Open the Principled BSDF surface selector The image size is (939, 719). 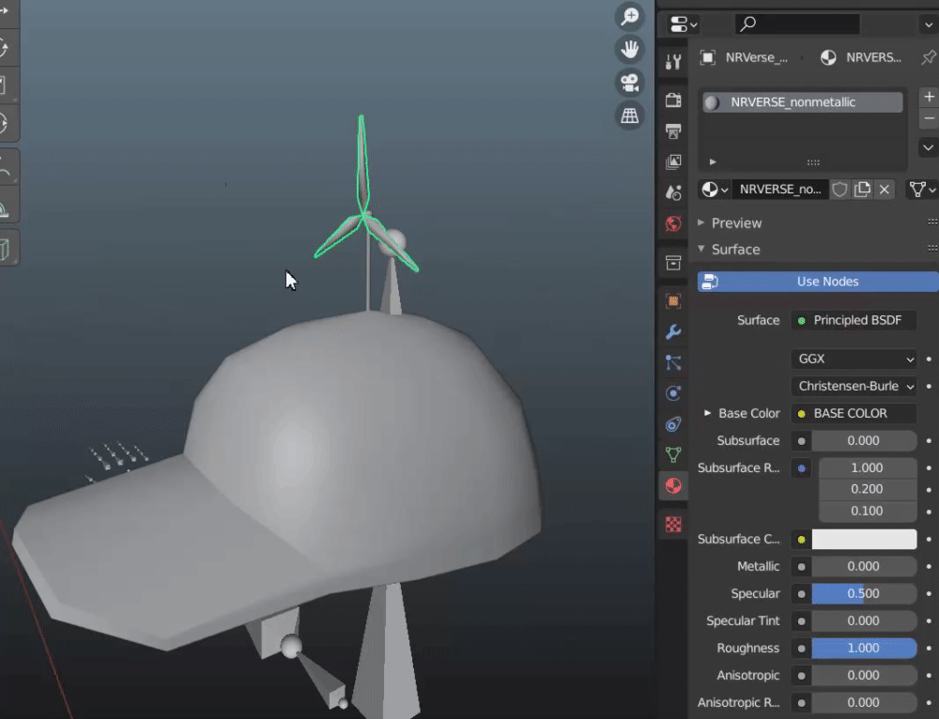click(x=854, y=320)
